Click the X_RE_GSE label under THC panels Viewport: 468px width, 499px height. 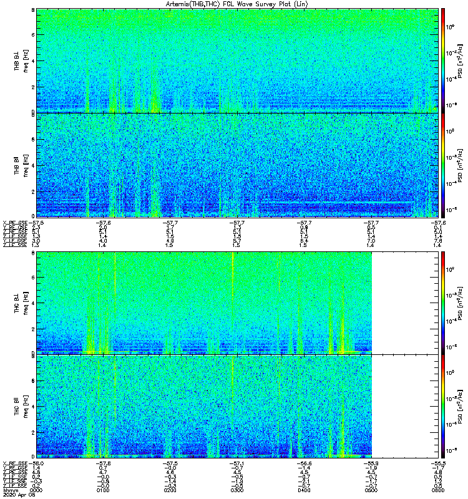pyautogui.click(x=15, y=463)
